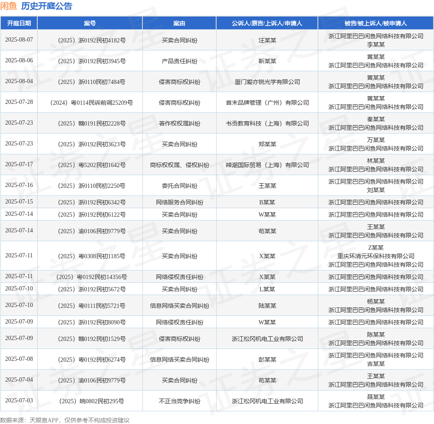Click cause 不正当竞争纠纷
Viewport: 434px width, 424px height.
tap(180, 401)
